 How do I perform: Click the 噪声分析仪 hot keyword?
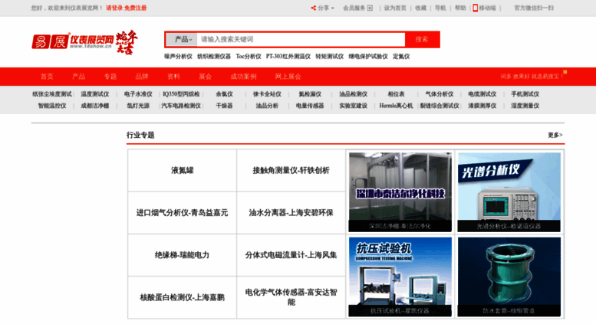pyautogui.click(x=178, y=57)
